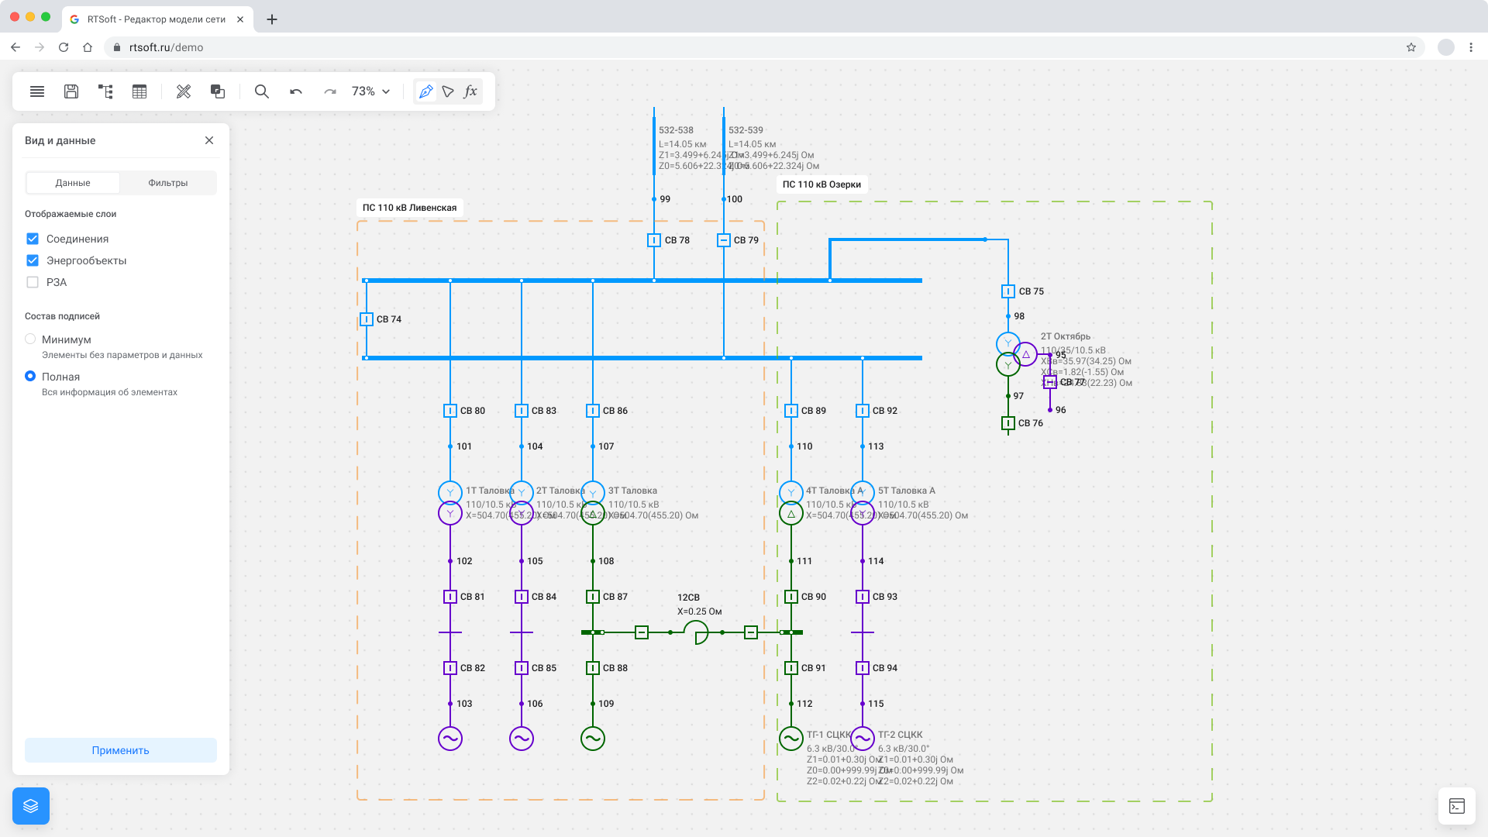Select the generator below node 109
Screen dimensions: 1488x837
point(593,739)
